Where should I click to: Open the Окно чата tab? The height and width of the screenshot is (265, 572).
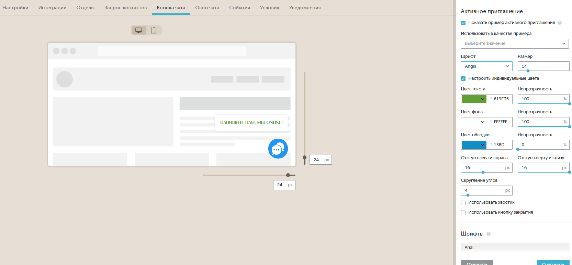(207, 8)
